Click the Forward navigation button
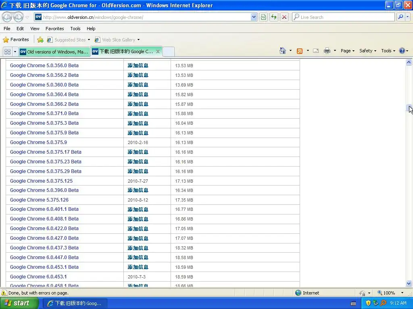Screen dimensions: 413x309 (x=18, y=17)
